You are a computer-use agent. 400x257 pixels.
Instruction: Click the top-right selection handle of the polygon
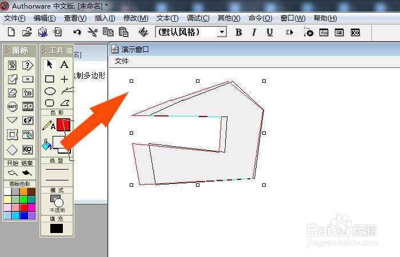click(x=264, y=81)
